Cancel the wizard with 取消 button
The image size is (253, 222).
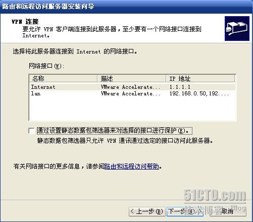coord(228,211)
